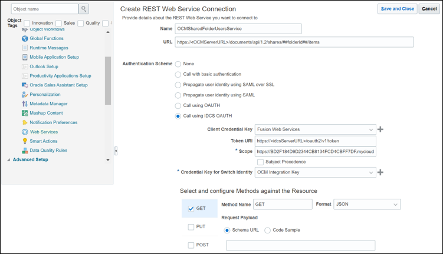Add new Credential Key for Switch Identity

tap(380, 172)
